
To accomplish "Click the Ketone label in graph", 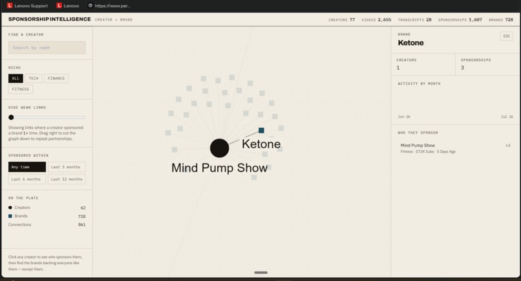I will (x=261, y=144).
